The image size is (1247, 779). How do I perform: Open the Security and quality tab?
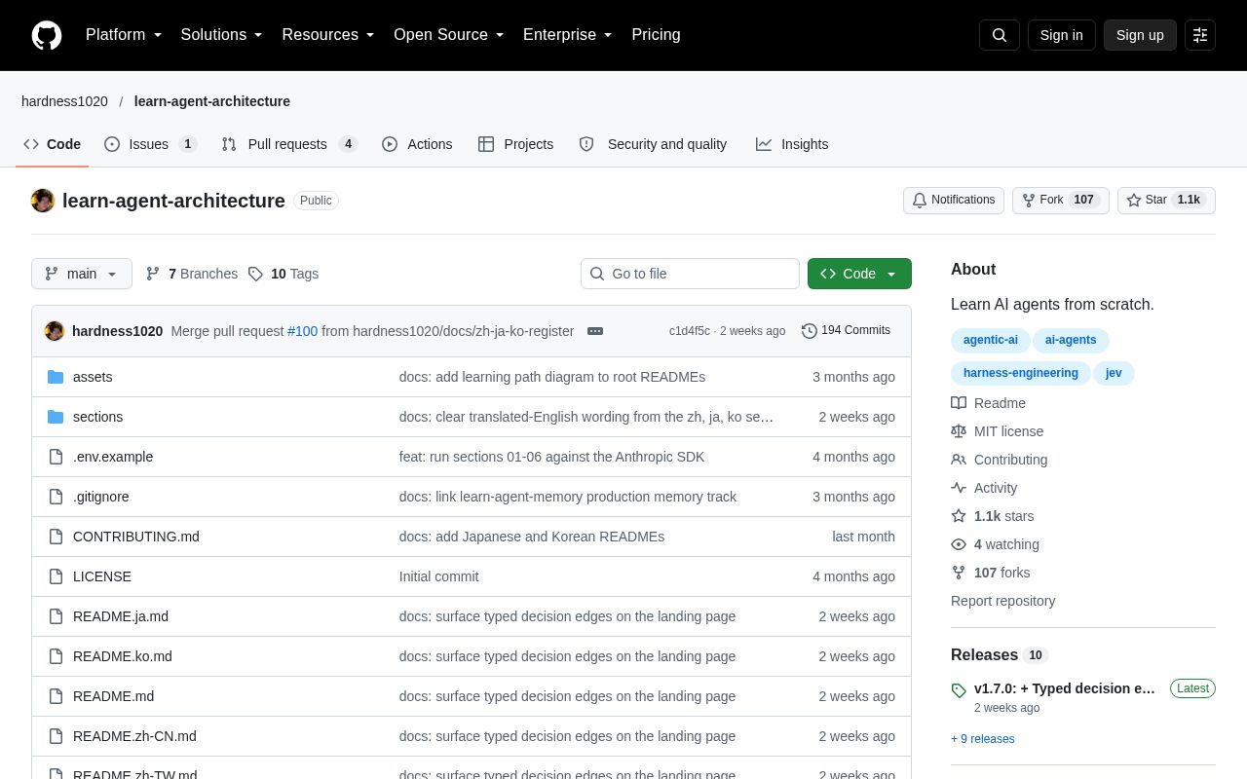[x=653, y=144]
